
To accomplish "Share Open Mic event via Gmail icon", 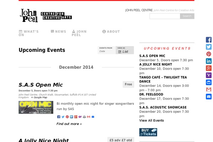I will tap(88, 117).
